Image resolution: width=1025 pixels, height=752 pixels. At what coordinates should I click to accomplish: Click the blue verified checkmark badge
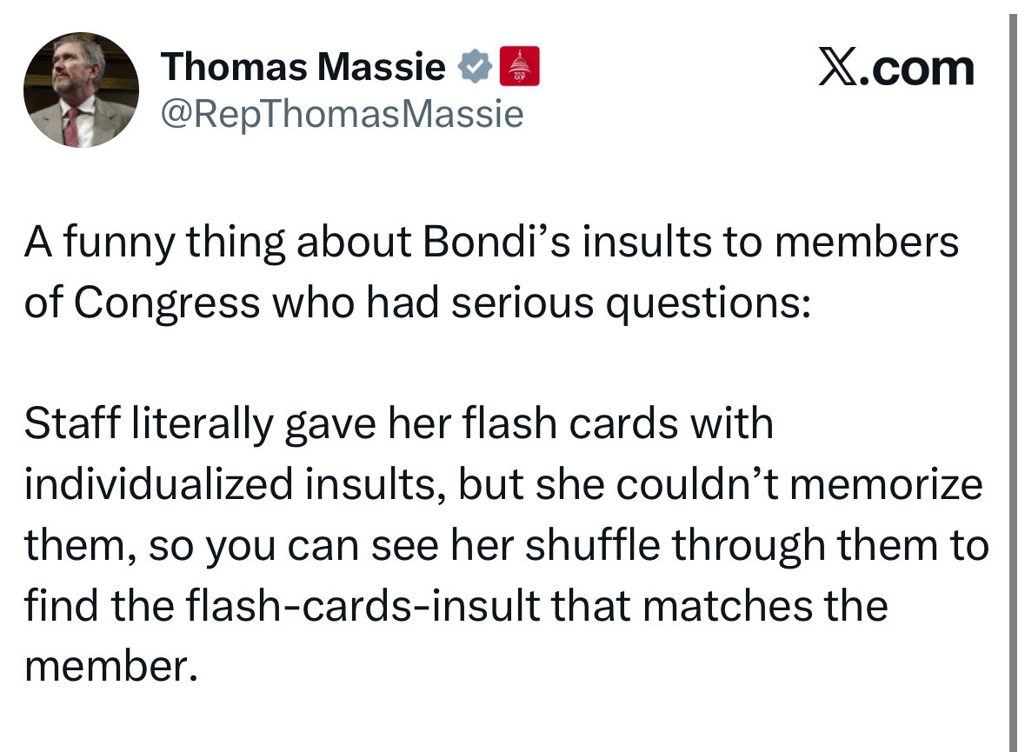click(x=474, y=67)
